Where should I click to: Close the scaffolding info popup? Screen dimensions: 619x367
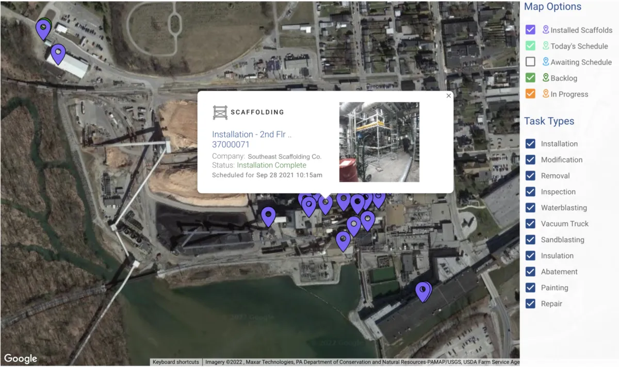click(449, 95)
